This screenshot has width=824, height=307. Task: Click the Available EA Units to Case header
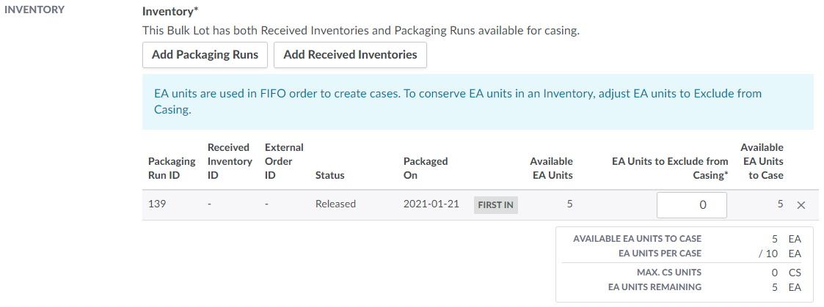click(x=762, y=161)
